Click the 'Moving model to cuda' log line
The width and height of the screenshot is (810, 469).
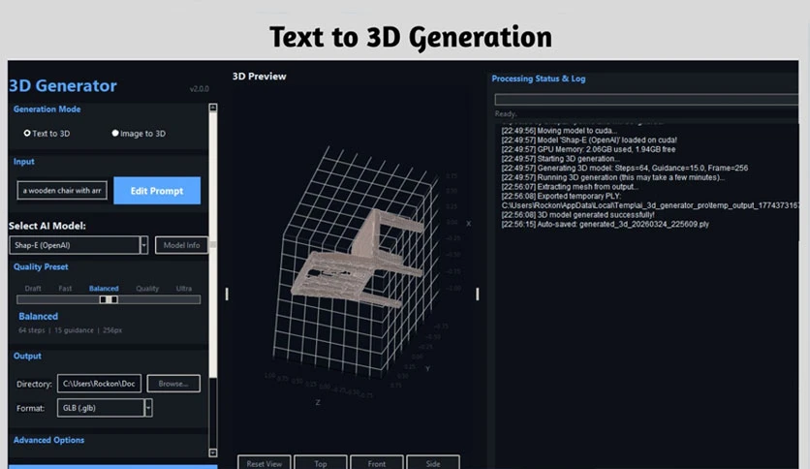coord(559,130)
